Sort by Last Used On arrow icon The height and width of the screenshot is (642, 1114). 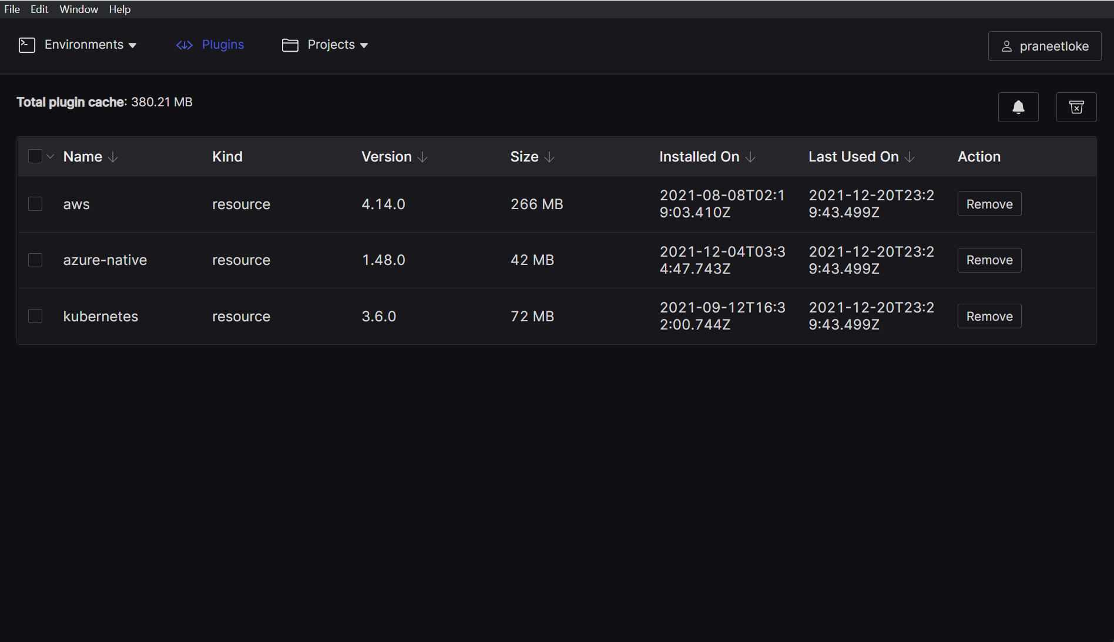click(x=910, y=157)
